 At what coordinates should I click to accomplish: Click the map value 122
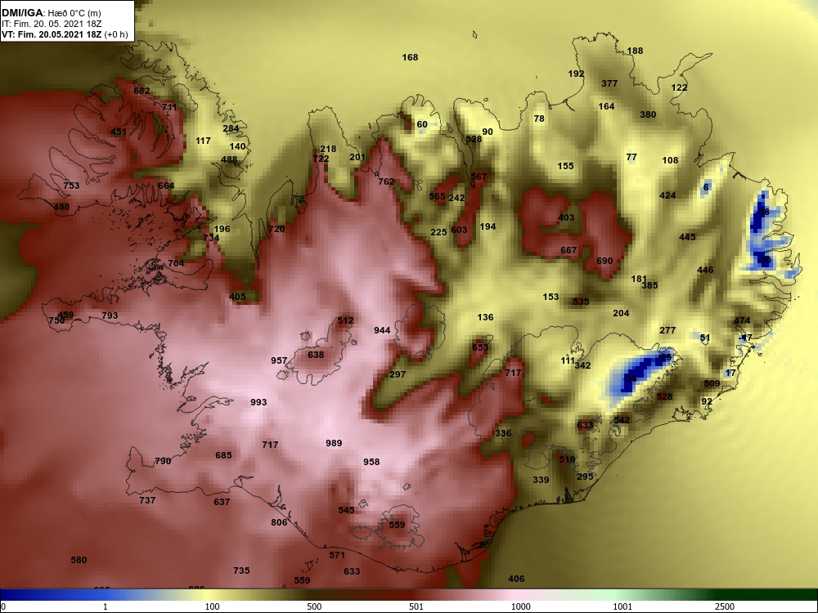click(679, 87)
